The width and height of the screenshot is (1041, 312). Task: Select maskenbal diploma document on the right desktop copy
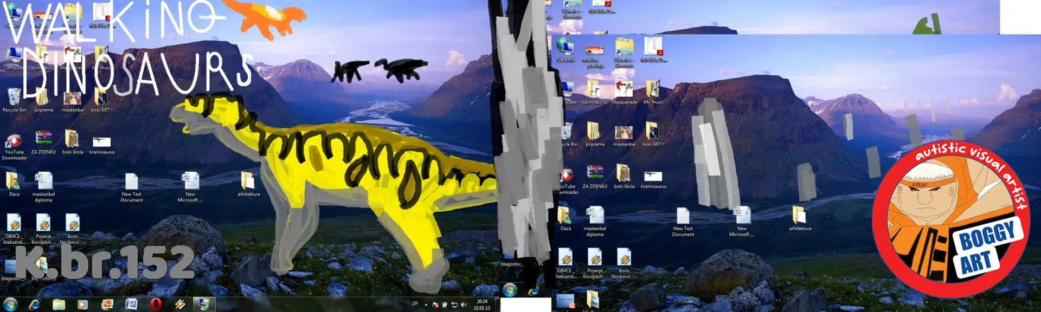(x=595, y=222)
